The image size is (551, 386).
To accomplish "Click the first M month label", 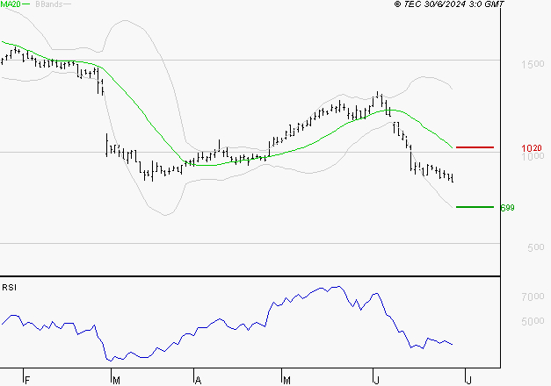I will (116, 381).
